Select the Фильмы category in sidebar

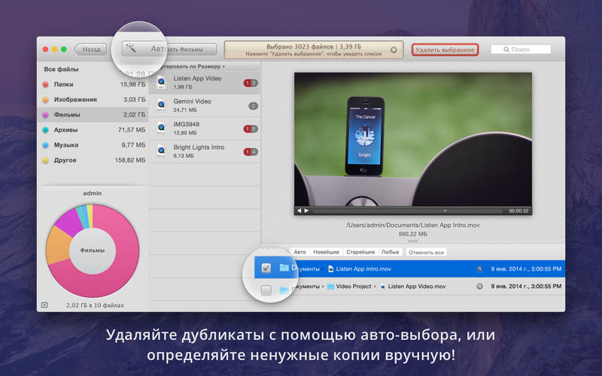pyautogui.click(x=68, y=115)
